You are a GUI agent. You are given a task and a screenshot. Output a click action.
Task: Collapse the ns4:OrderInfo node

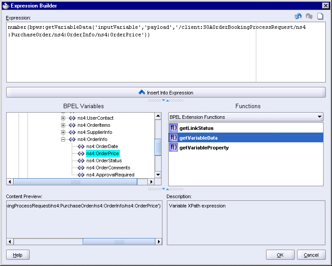tap(63, 139)
